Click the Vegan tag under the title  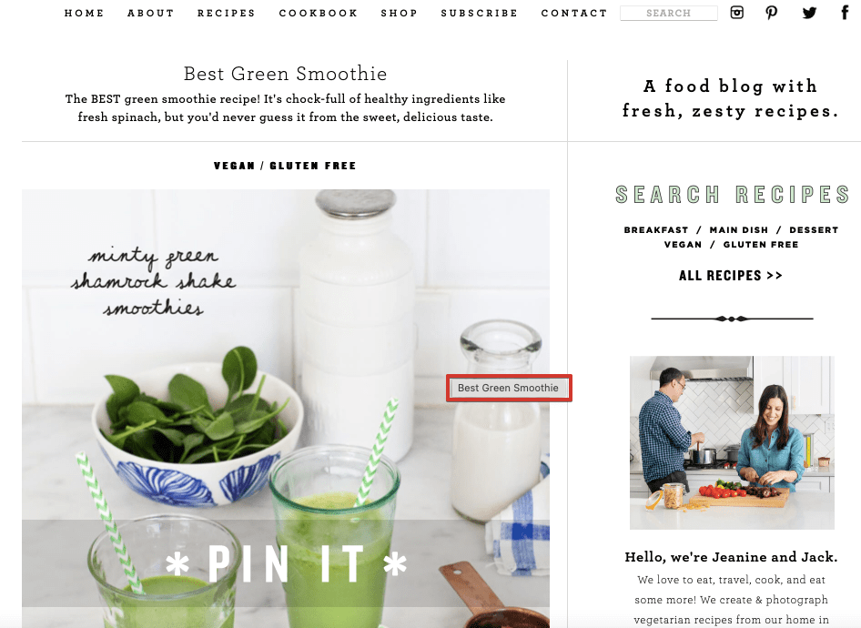[235, 166]
